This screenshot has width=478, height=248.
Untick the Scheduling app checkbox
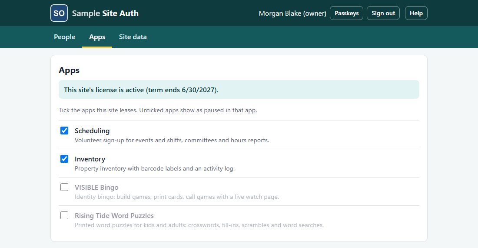coord(64,131)
